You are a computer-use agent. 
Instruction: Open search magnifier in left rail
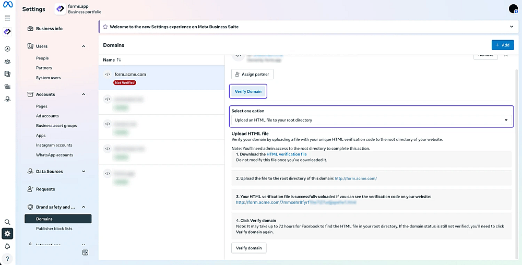click(x=7, y=222)
